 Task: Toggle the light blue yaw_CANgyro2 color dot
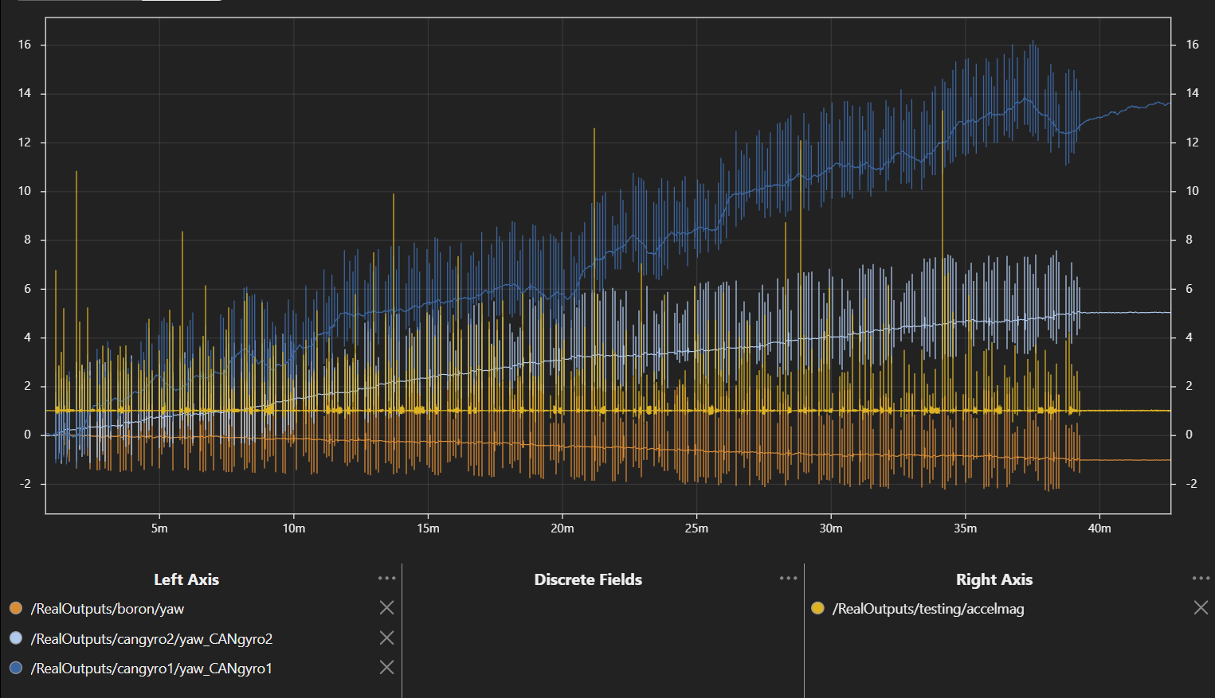coord(16,638)
